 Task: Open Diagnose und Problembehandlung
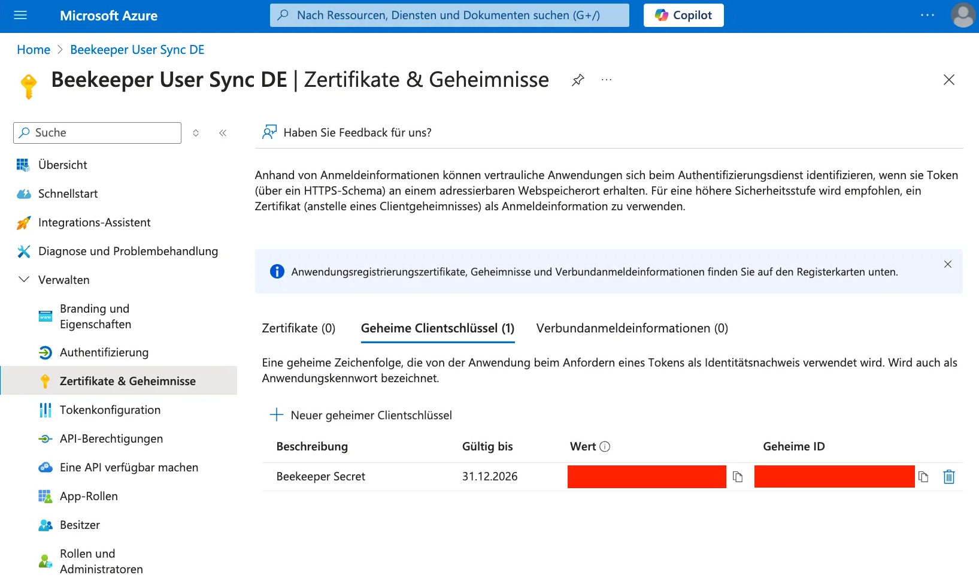(x=119, y=251)
